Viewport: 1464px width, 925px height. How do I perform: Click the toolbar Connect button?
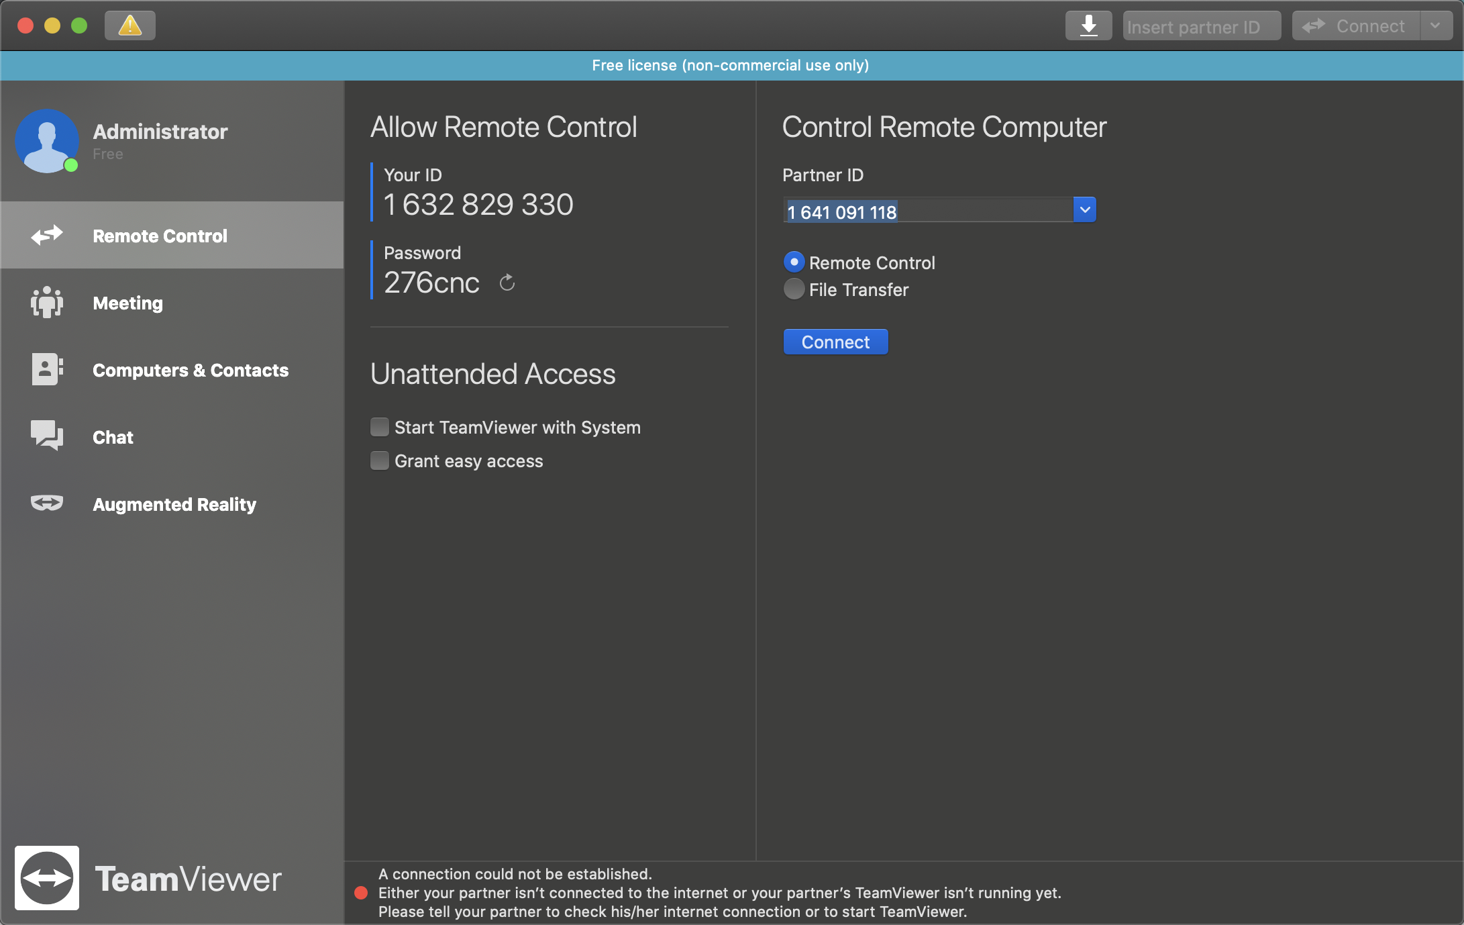click(x=1355, y=26)
